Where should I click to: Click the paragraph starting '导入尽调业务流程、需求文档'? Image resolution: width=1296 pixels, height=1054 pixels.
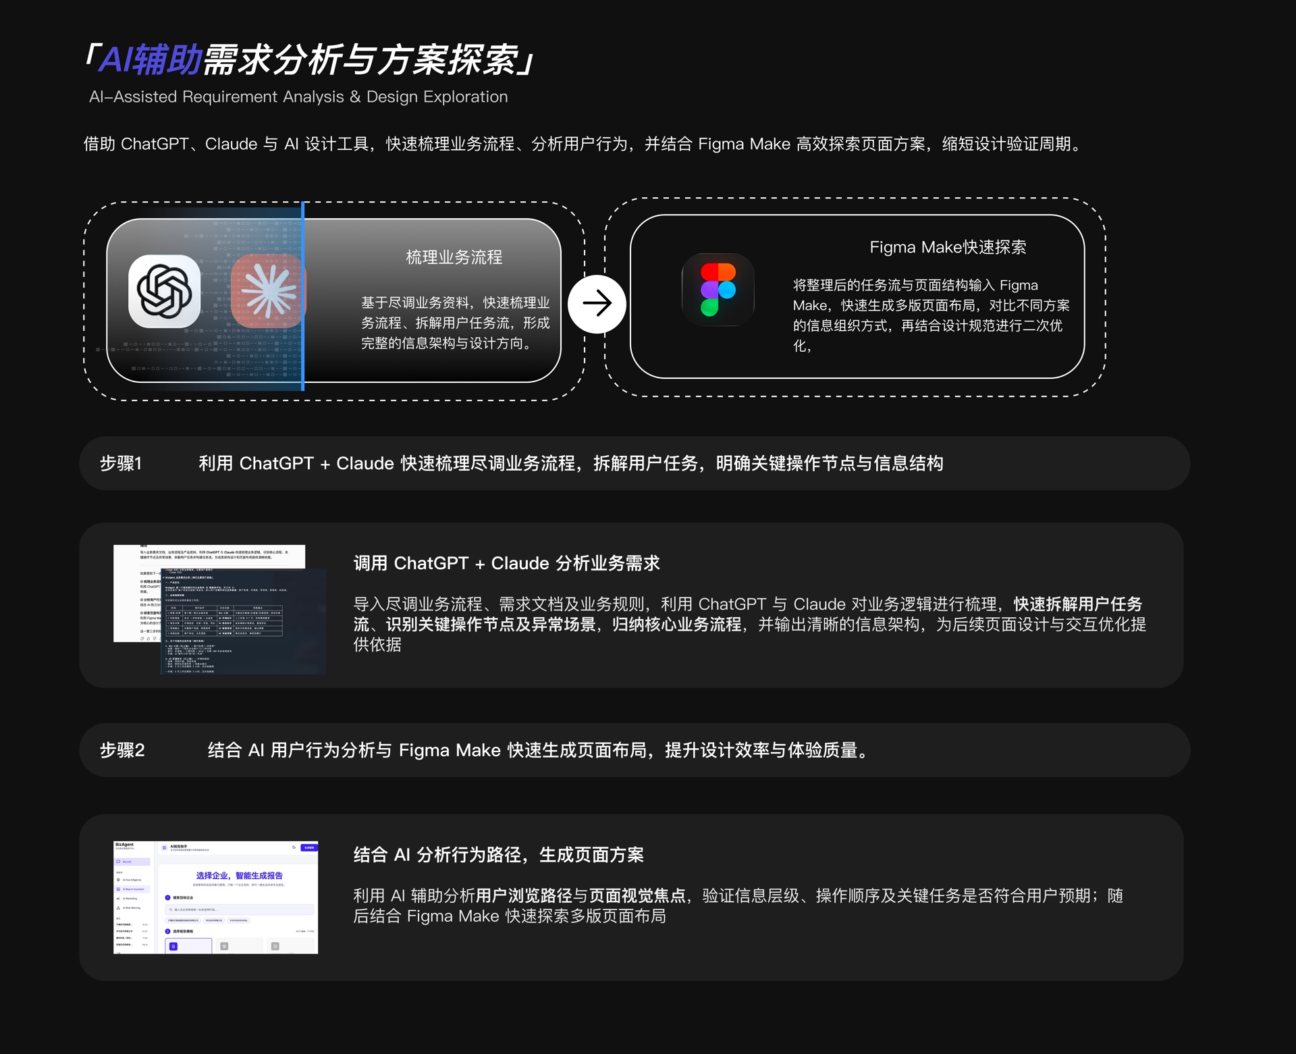pyautogui.click(x=749, y=624)
